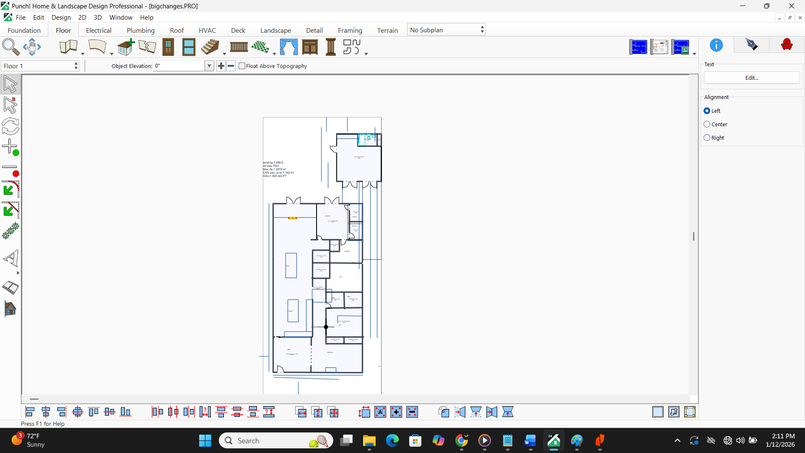Open the Floor 1 selector
This screenshot has width=805, height=453.
(40, 66)
